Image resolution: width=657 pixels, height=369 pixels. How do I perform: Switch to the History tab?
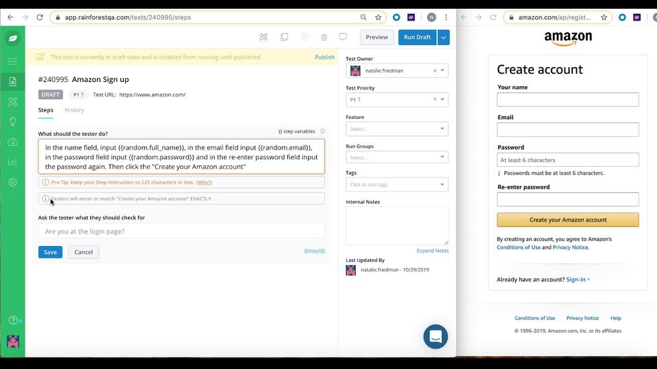coord(74,110)
